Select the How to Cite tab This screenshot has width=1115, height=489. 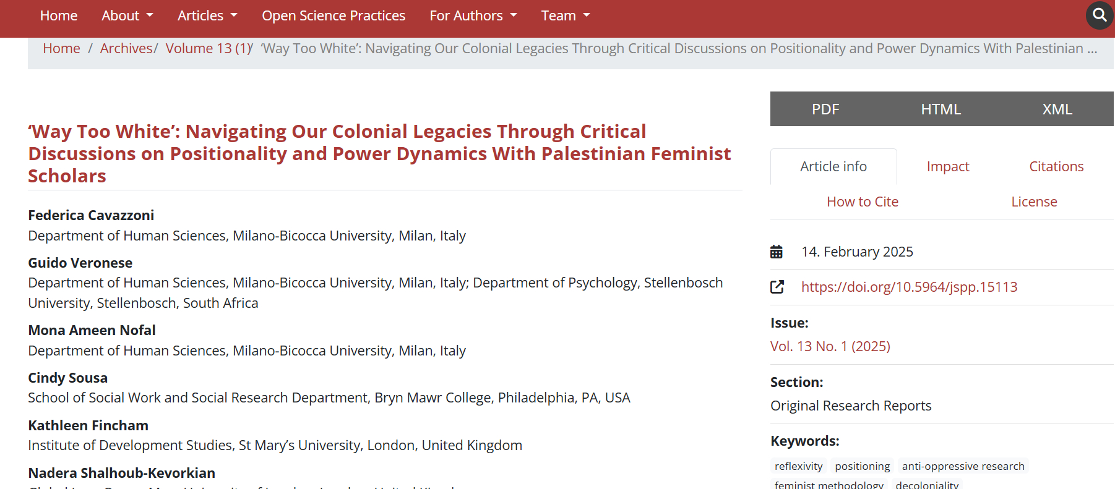[x=863, y=202]
